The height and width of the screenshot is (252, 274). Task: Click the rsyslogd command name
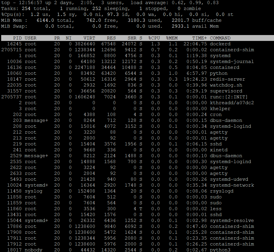point(221,191)
